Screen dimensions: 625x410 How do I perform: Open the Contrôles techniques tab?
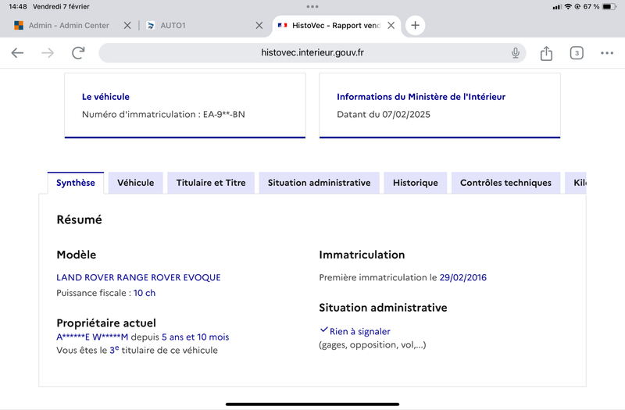(x=505, y=183)
